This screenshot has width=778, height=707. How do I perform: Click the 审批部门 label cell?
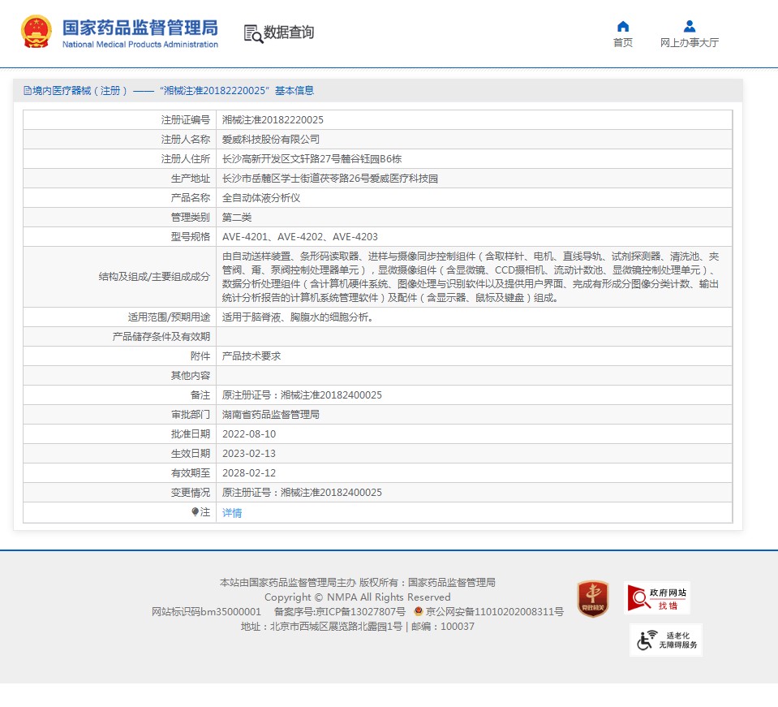(x=119, y=415)
